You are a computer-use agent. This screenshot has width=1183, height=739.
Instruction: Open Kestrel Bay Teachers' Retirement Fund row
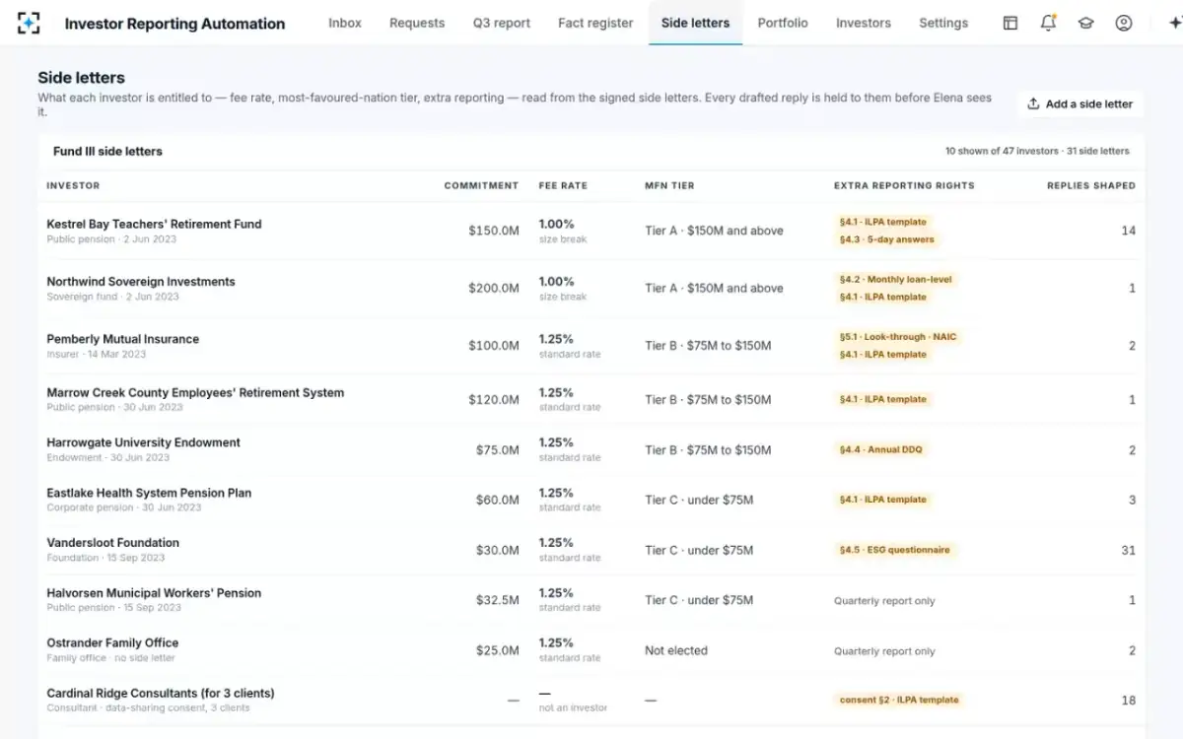[591, 231]
